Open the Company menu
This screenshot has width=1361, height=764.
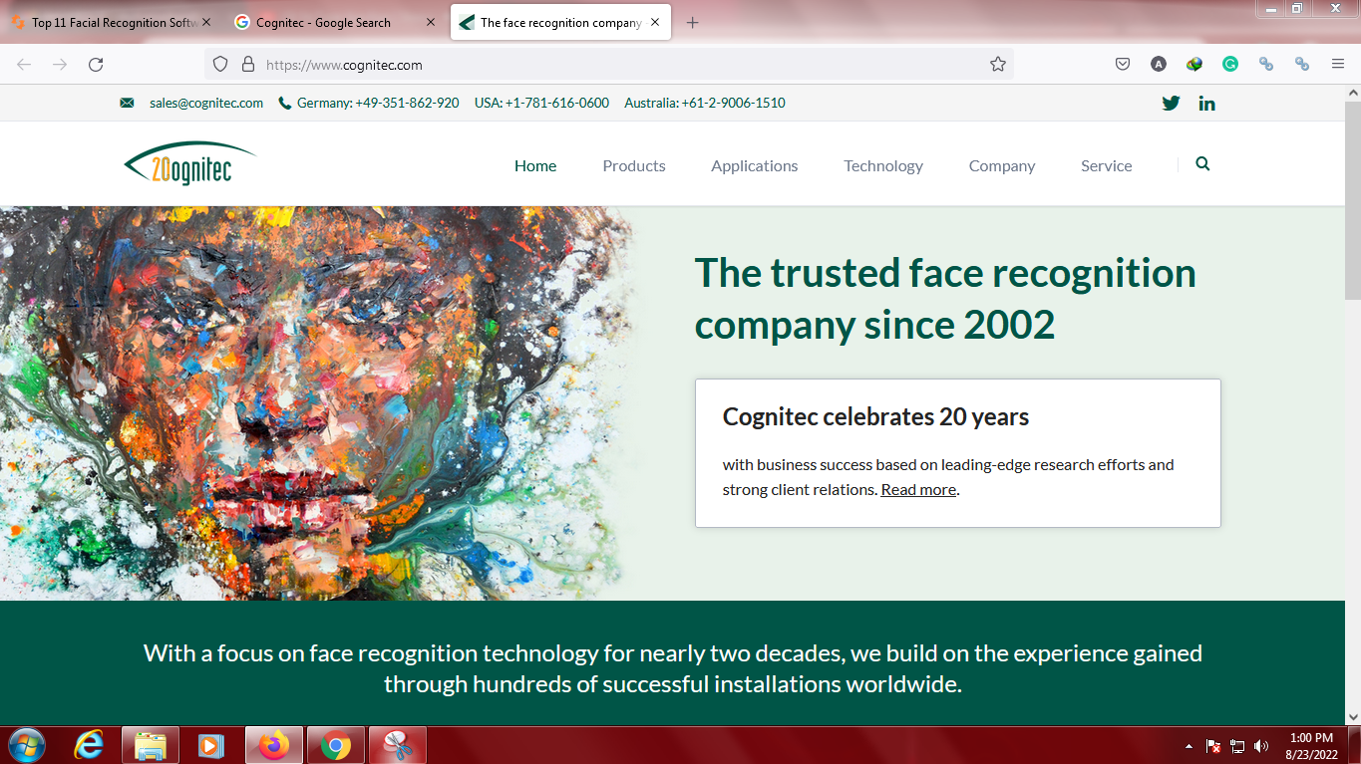coord(1002,165)
